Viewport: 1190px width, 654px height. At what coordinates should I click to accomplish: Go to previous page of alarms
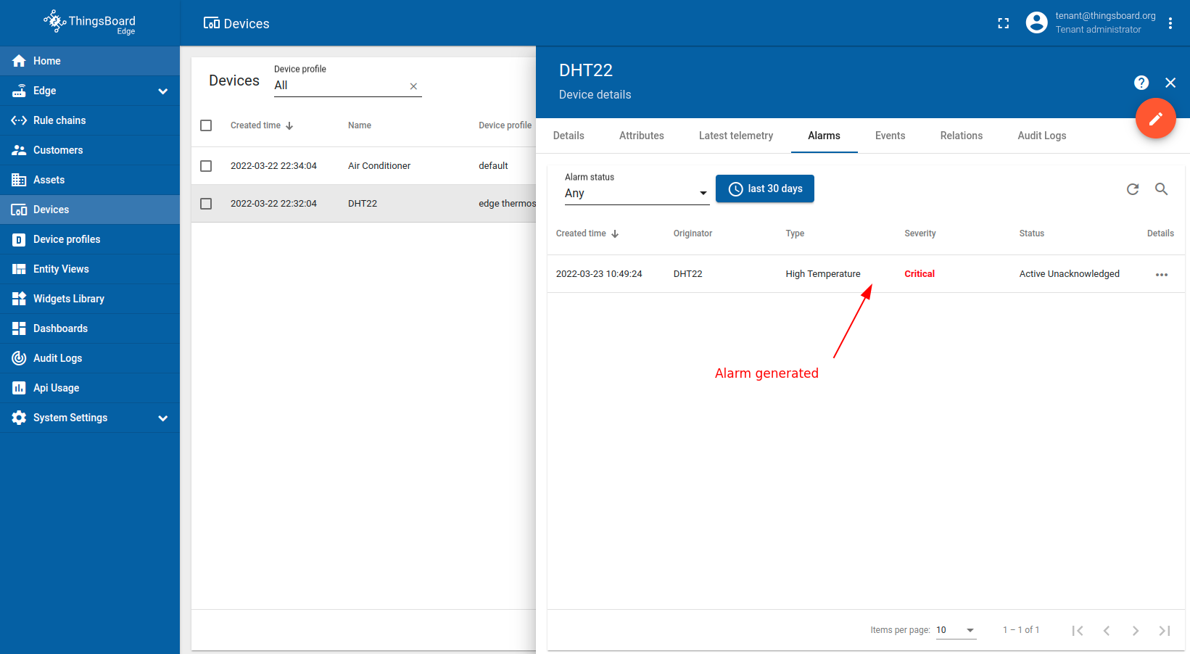click(1107, 631)
